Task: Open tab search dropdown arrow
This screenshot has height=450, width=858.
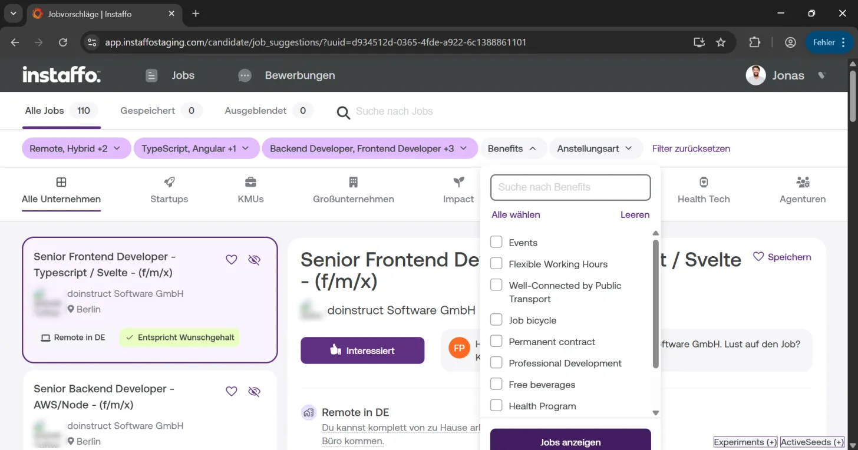Action: click(x=13, y=14)
